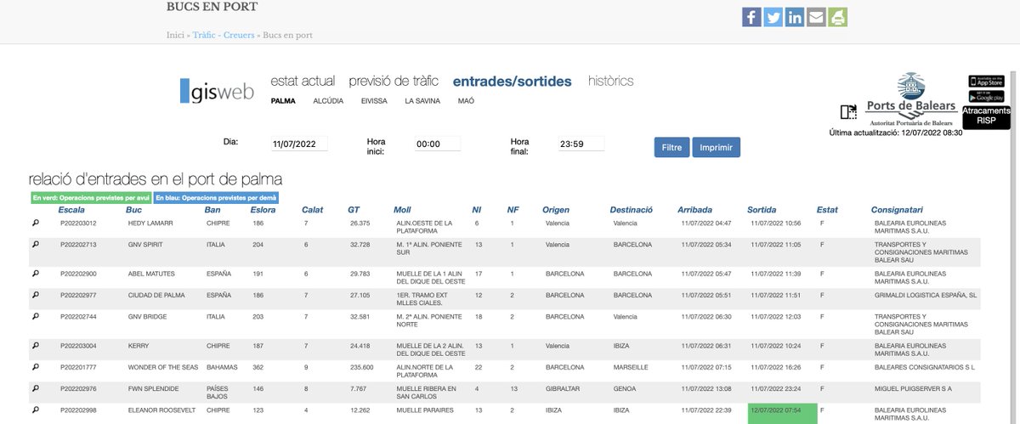Click the Imprimir button
1020x424 pixels.
(716, 147)
